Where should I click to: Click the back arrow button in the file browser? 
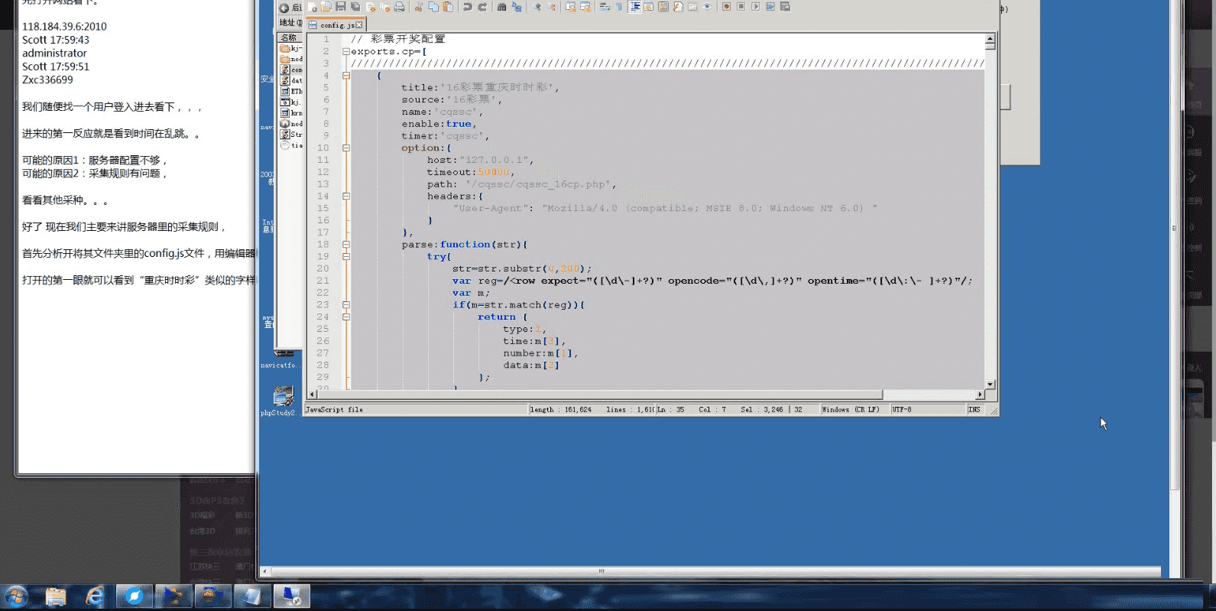point(284,8)
